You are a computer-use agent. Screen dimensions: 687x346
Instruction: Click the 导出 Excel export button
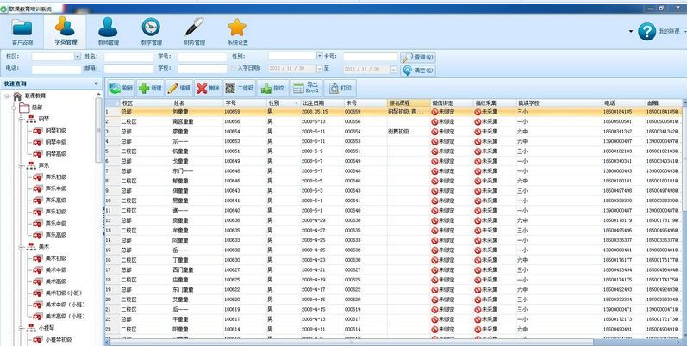click(306, 89)
